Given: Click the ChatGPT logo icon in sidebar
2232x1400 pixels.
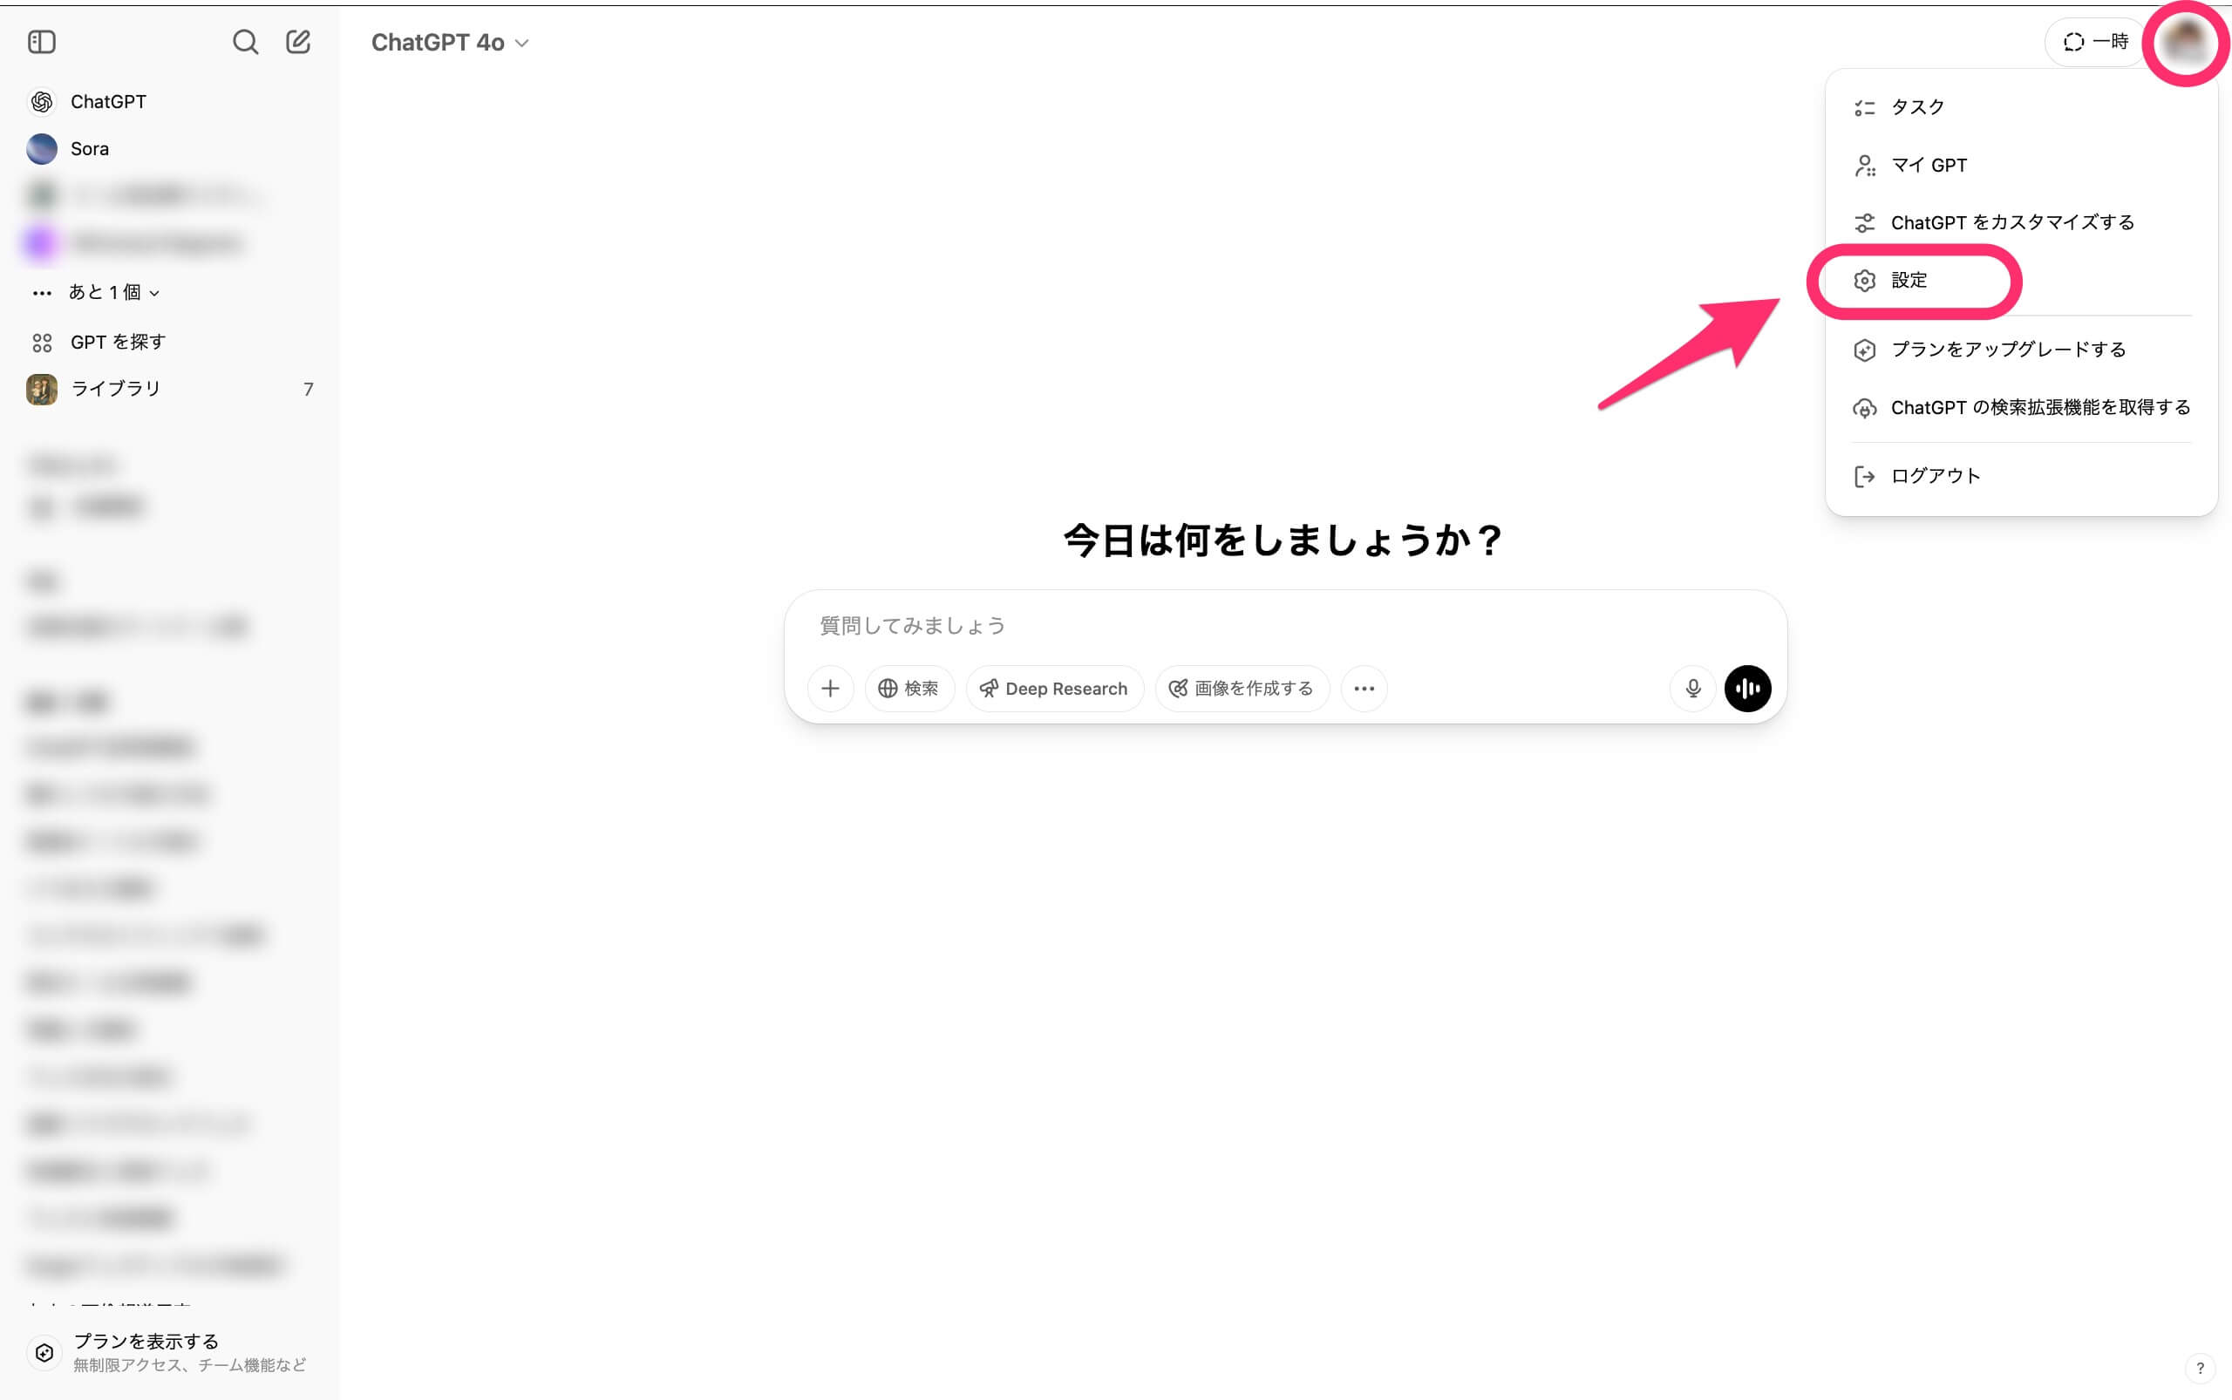Looking at the screenshot, I should [42, 102].
